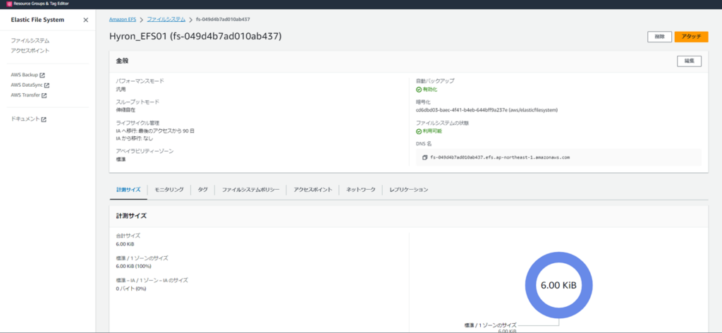The height and width of the screenshot is (333, 722).
Task: Click the 6.00 KiB (100%) size value
Action: point(133,266)
